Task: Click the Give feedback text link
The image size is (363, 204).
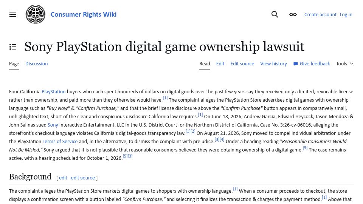Action: coord(315,63)
